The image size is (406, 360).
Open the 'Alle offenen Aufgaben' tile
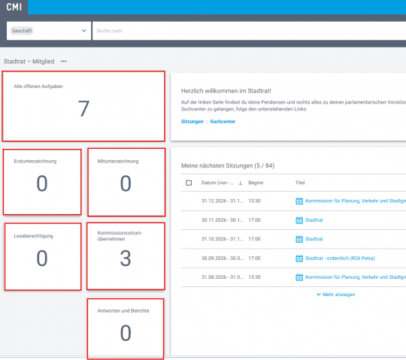pyautogui.click(x=83, y=107)
